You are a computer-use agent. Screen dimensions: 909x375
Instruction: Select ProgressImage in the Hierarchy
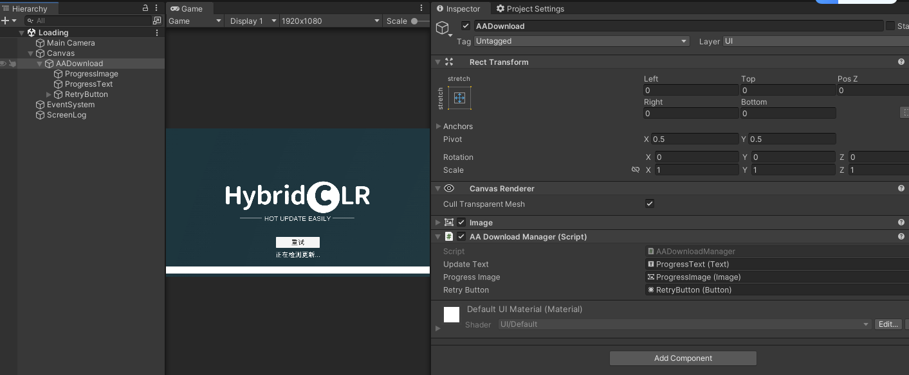coord(91,74)
